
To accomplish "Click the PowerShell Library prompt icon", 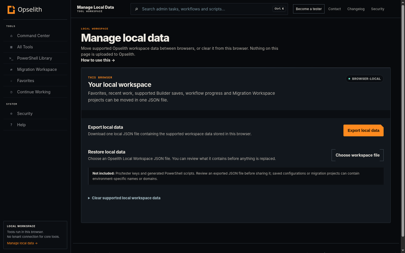I will (x=11, y=58).
